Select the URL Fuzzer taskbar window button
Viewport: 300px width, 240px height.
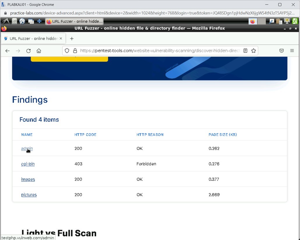tap(74, 21)
